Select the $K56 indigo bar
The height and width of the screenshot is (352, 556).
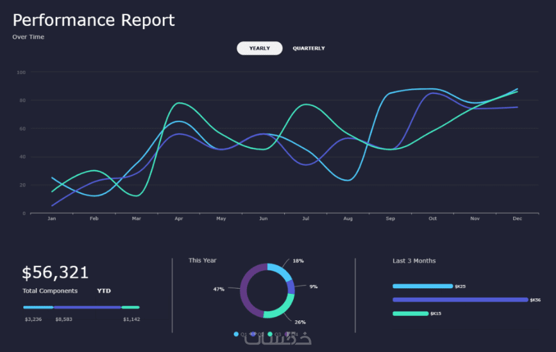pos(460,300)
